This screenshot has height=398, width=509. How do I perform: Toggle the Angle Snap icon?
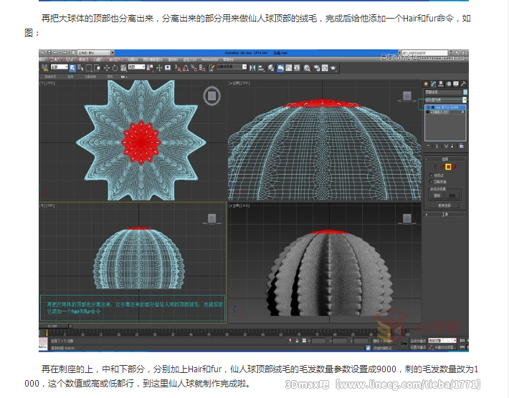tap(186, 68)
